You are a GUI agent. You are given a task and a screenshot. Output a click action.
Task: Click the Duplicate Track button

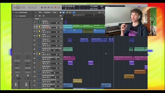click(40, 16)
